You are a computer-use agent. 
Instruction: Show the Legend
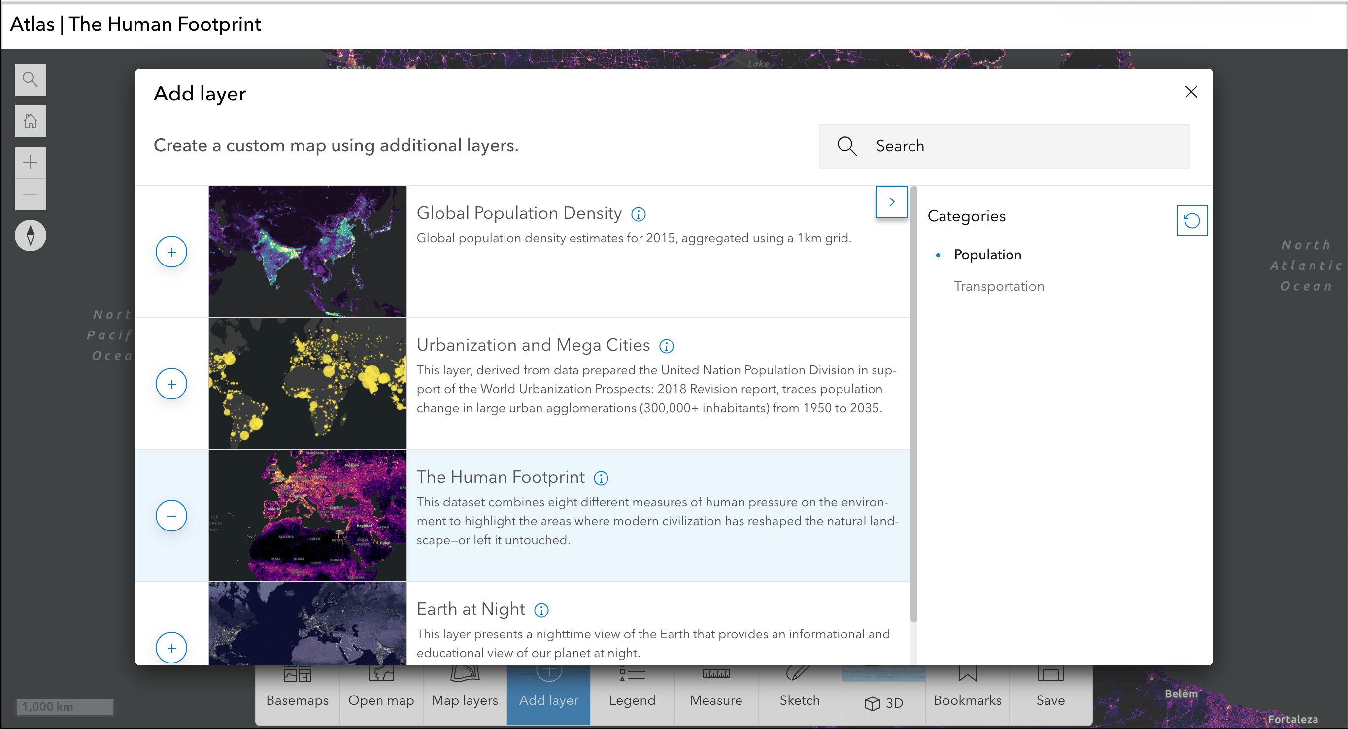(632, 691)
